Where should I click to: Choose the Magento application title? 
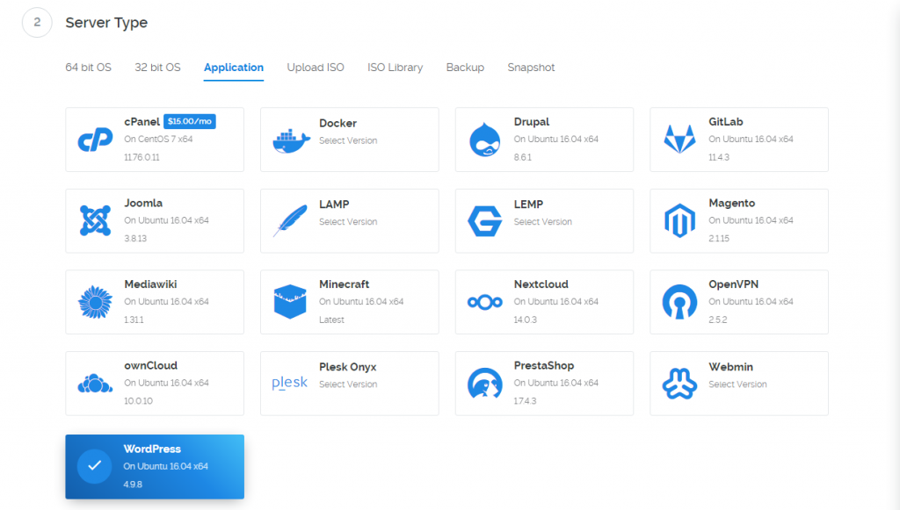(x=732, y=204)
